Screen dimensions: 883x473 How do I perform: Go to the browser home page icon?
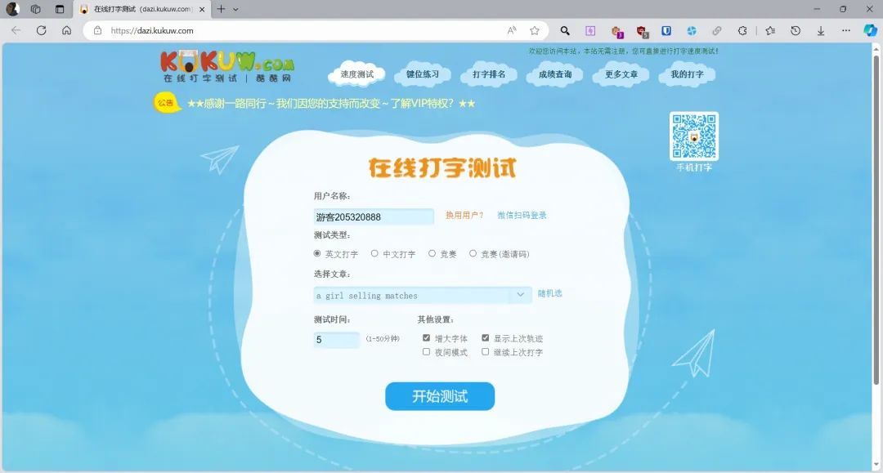coord(66,30)
